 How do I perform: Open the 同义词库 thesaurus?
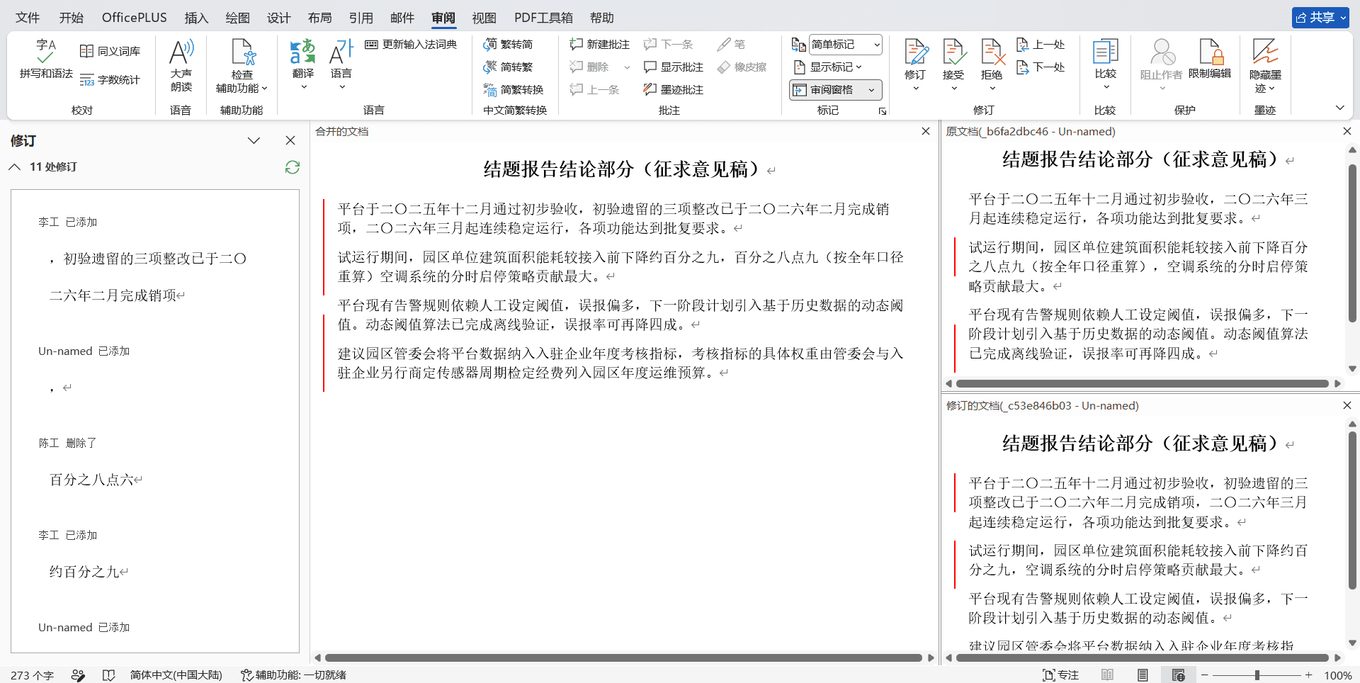pyautogui.click(x=110, y=51)
